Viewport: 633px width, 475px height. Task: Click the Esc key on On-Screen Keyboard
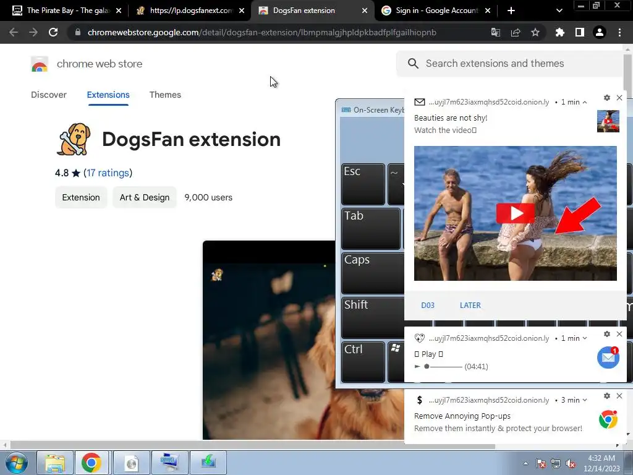point(363,184)
